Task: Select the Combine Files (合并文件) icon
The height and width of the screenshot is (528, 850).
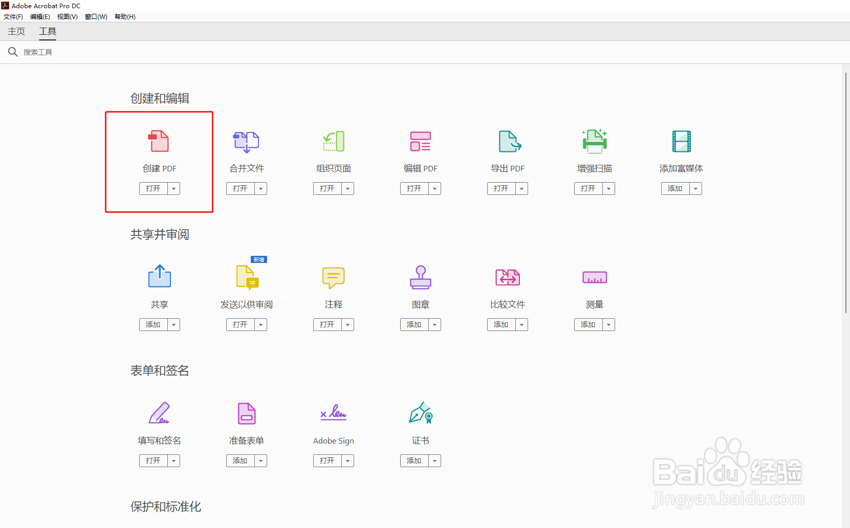Action: tap(246, 142)
